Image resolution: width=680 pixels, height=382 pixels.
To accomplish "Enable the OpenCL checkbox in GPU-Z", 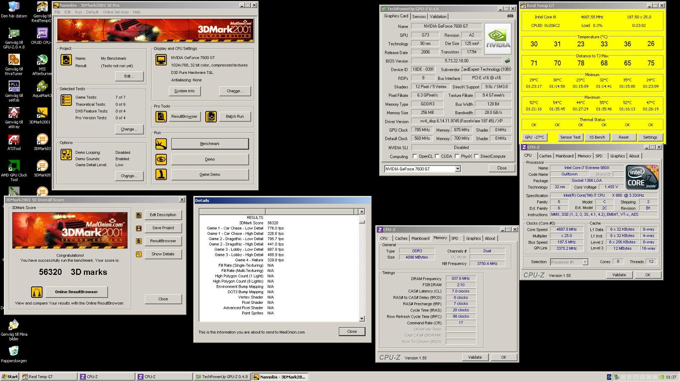I will pos(415,156).
